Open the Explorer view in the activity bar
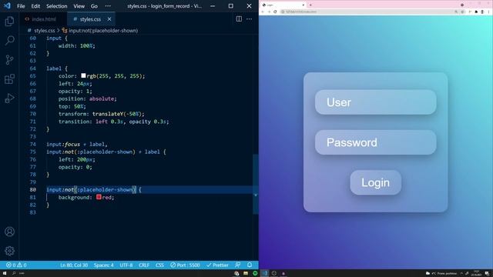The image size is (493, 277). tap(9, 22)
